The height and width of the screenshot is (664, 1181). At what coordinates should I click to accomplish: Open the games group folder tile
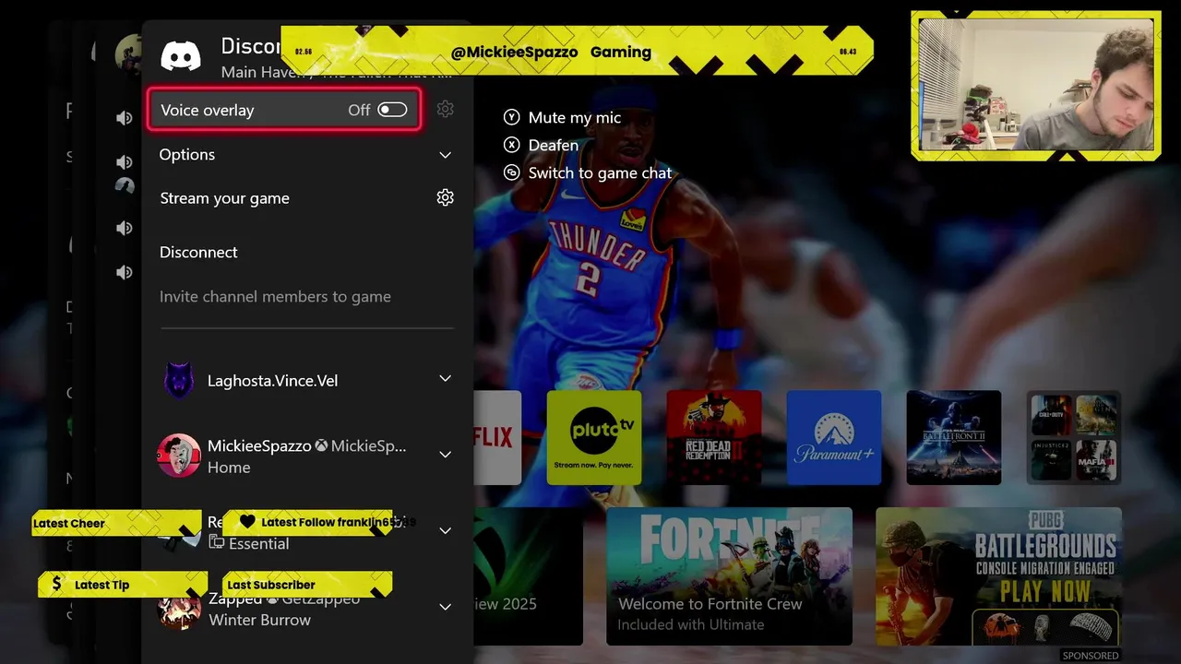[x=1073, y=437]
